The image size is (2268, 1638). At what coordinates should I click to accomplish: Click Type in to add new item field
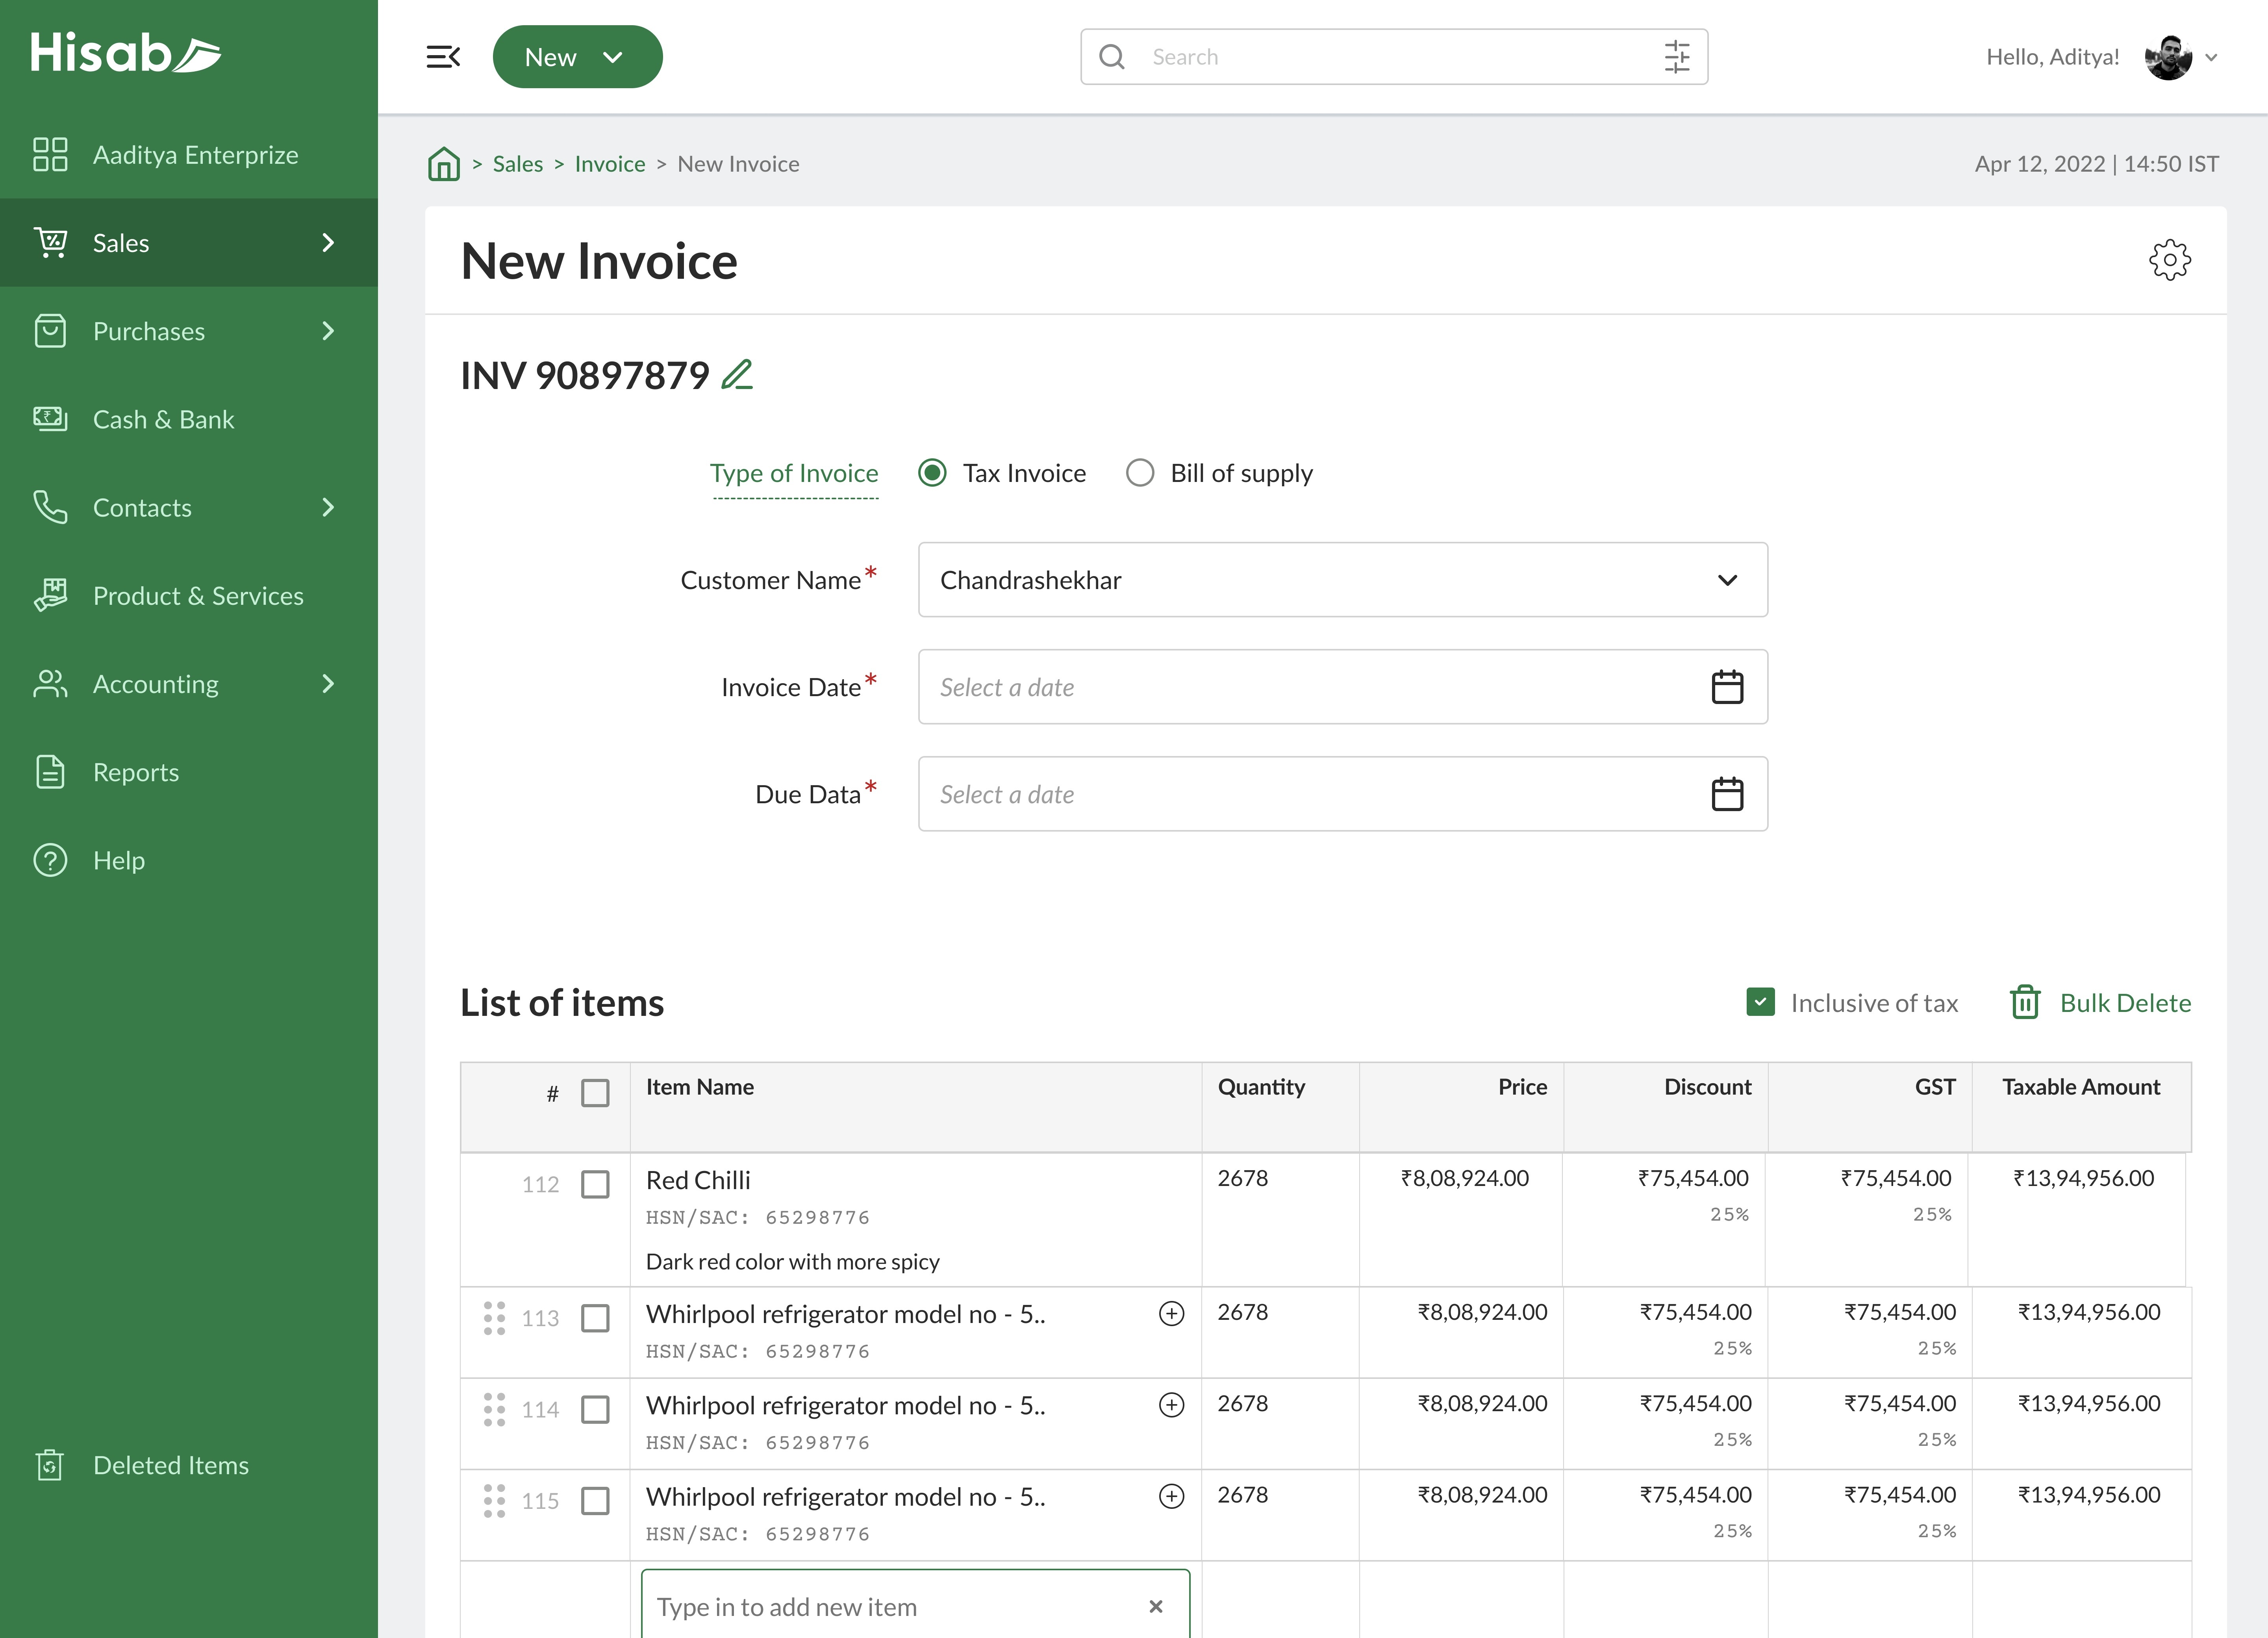915,1604
